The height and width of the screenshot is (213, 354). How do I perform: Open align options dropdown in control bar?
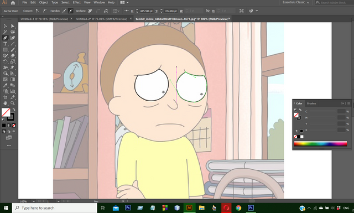(x=116, y=11)
